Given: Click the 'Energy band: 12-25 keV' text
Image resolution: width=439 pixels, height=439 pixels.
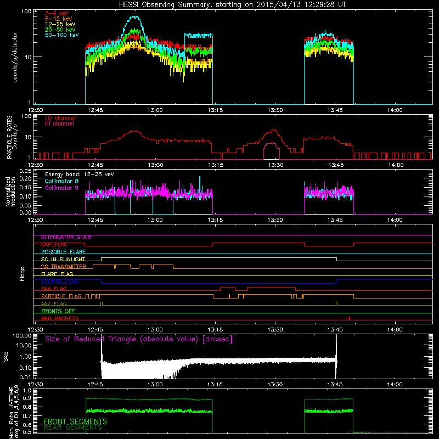Looking at the screenshot, I should click(x=80, y=175).
